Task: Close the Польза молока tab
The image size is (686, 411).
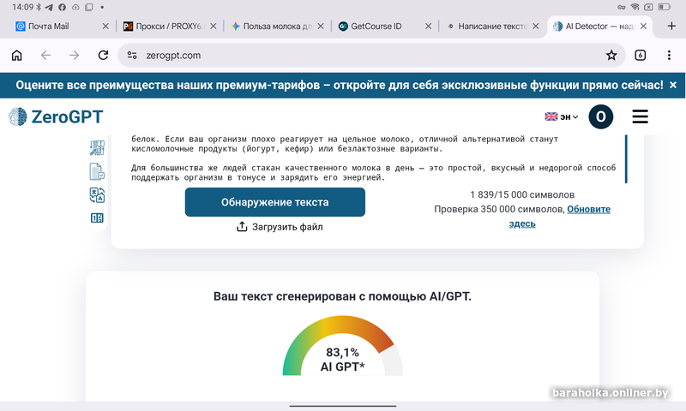Action: [321, 27]
